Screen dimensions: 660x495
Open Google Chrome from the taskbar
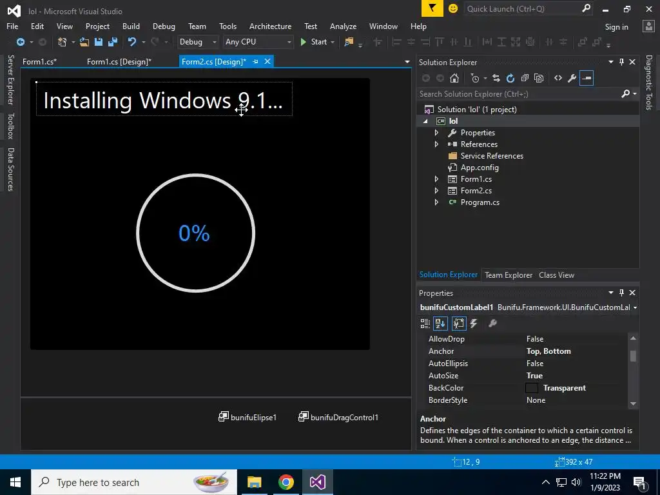pyautogui.click(x=286, y=482)
